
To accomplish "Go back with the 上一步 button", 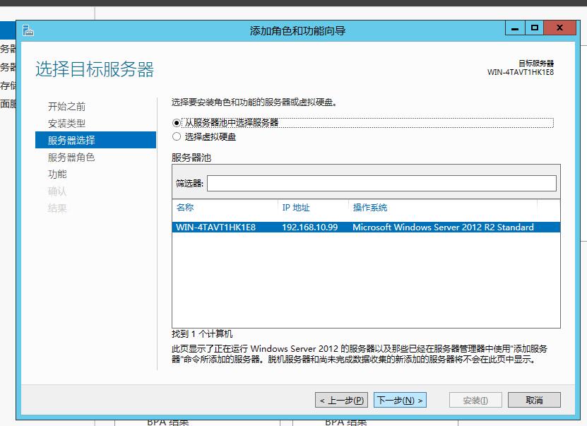I will [342, 399].
